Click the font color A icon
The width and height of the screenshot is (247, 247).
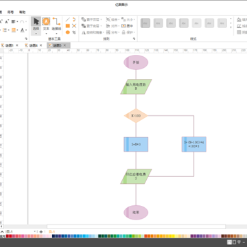(x=22, y=30)
